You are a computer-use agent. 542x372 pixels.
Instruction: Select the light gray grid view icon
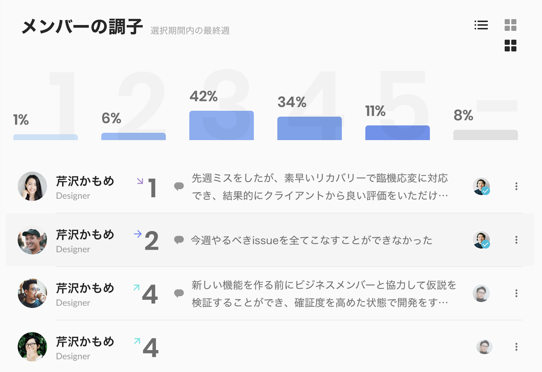tap(510, 25)
